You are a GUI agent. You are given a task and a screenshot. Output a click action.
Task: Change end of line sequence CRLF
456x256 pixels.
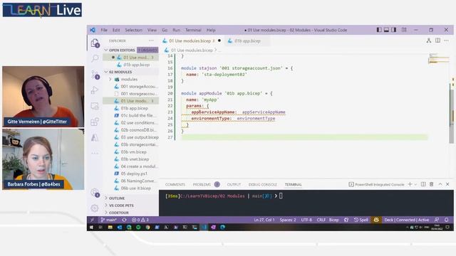tap(321, 220)
